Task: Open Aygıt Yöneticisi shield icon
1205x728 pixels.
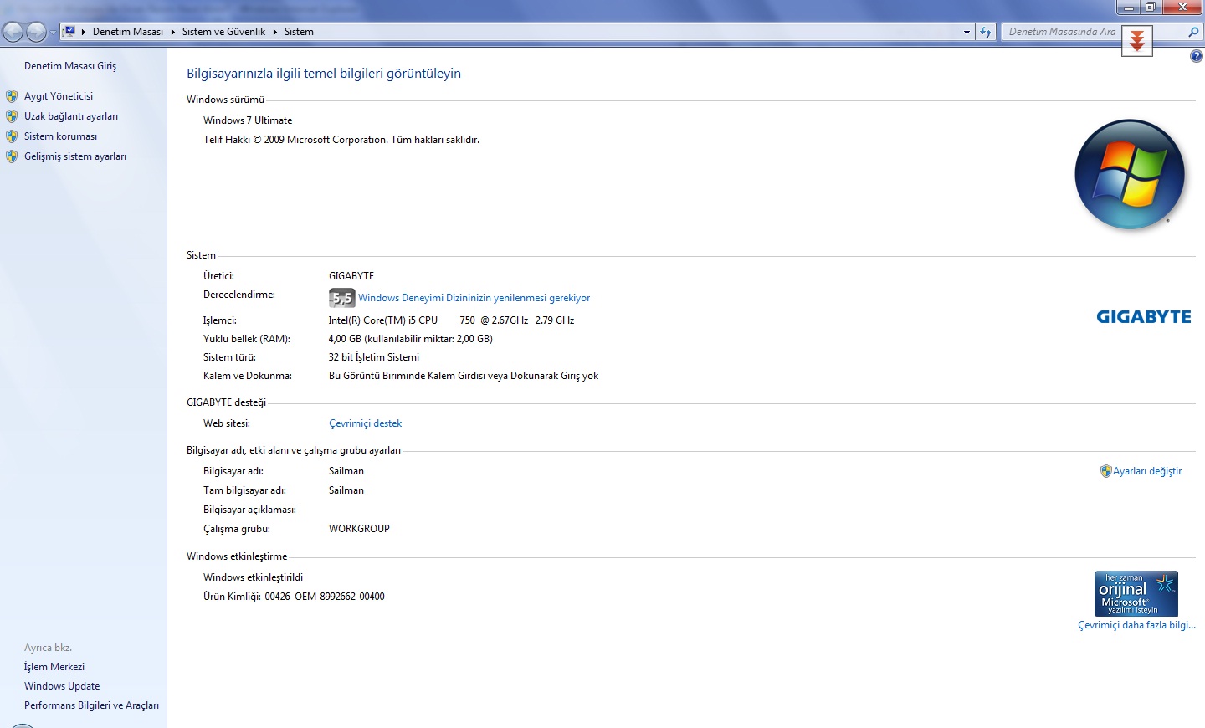Action: click(x=12, y=96)
